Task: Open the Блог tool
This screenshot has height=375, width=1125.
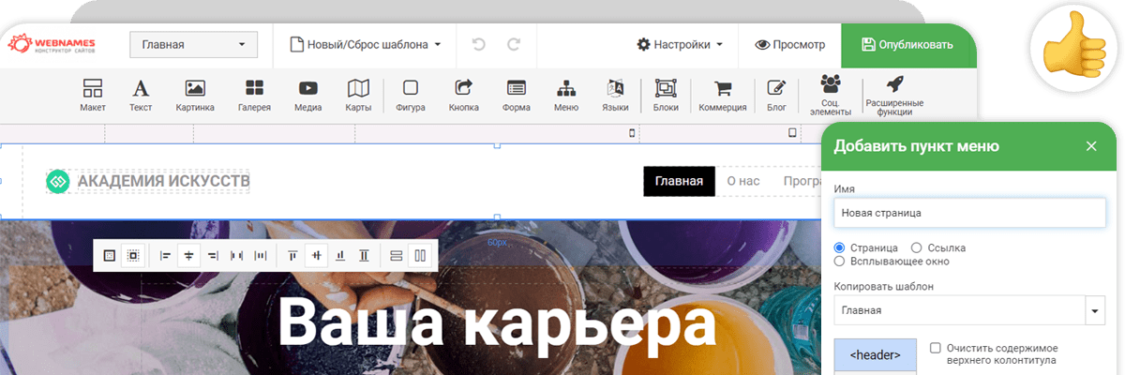Action: (x=776, y=96)
